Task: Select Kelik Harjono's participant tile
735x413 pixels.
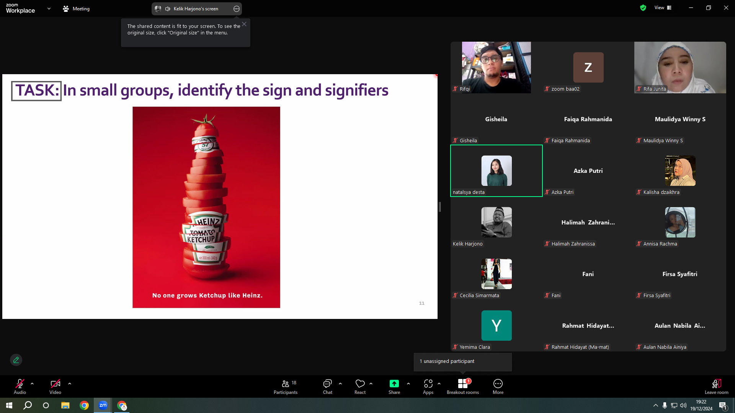Action: (x=497, y=222)
